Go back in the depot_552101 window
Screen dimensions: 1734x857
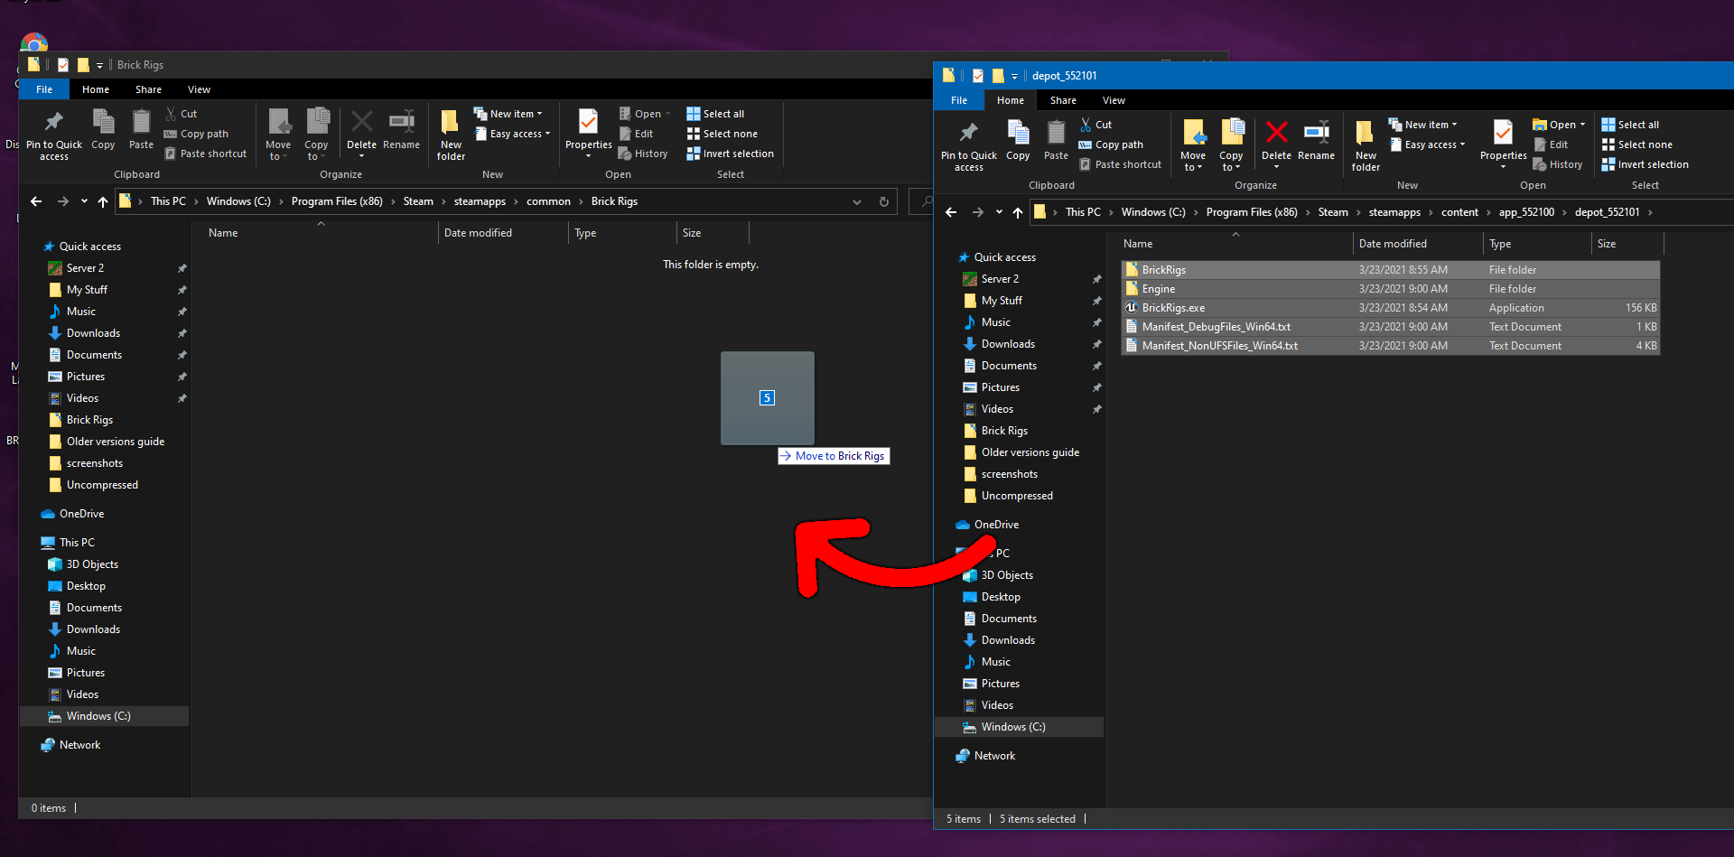pos(951,212)
